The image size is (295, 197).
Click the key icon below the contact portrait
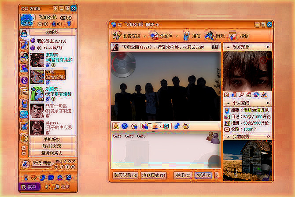pos(241,95)
